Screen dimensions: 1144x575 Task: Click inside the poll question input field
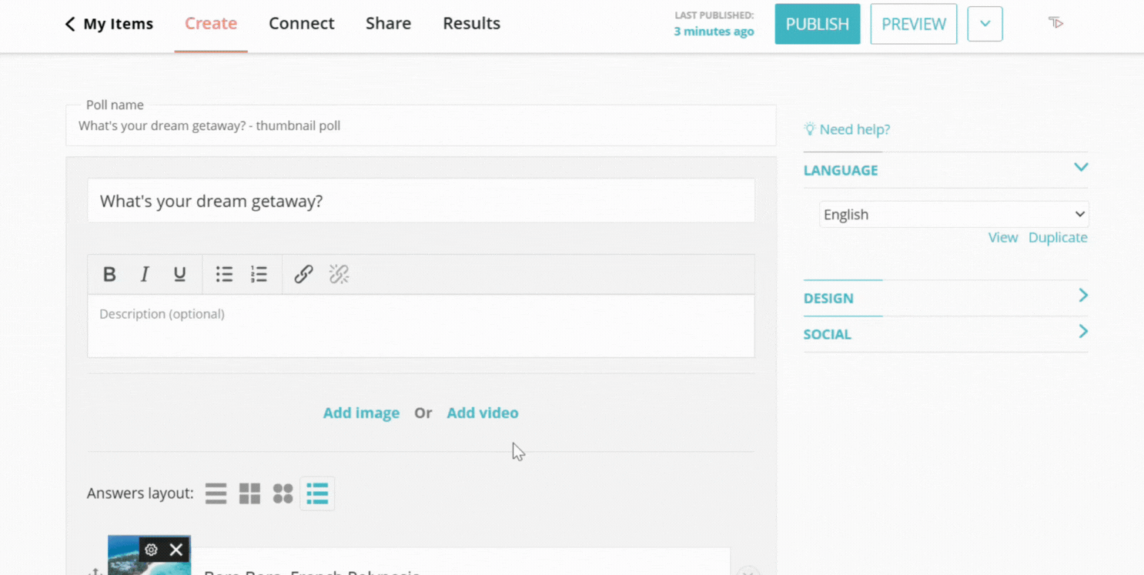421,201
